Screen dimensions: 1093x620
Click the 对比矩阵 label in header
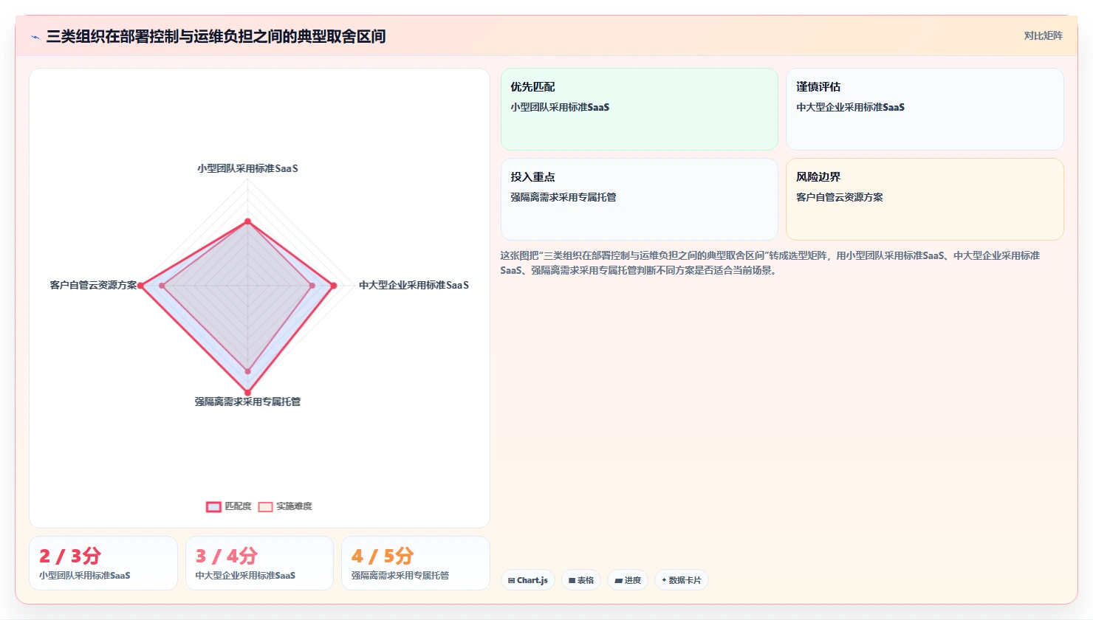tap(1043, 35)
